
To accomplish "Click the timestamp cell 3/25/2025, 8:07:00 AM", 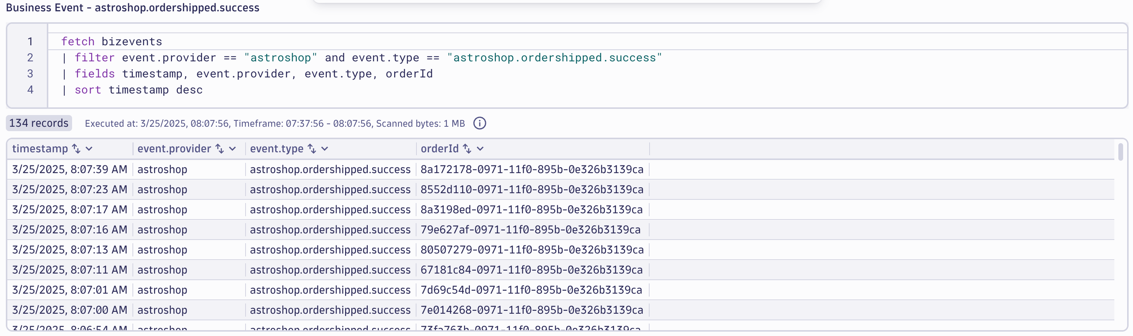I will 70,310.
